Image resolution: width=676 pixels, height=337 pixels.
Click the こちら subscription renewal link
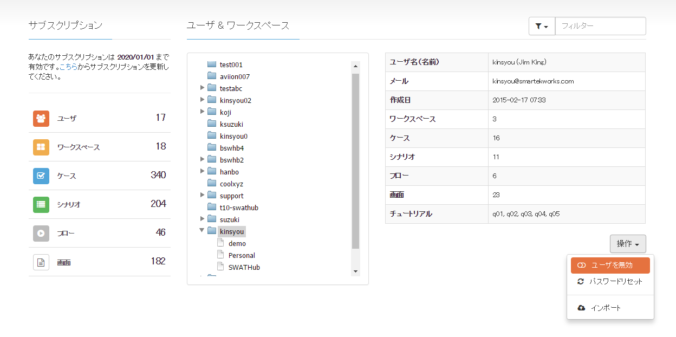68,67
